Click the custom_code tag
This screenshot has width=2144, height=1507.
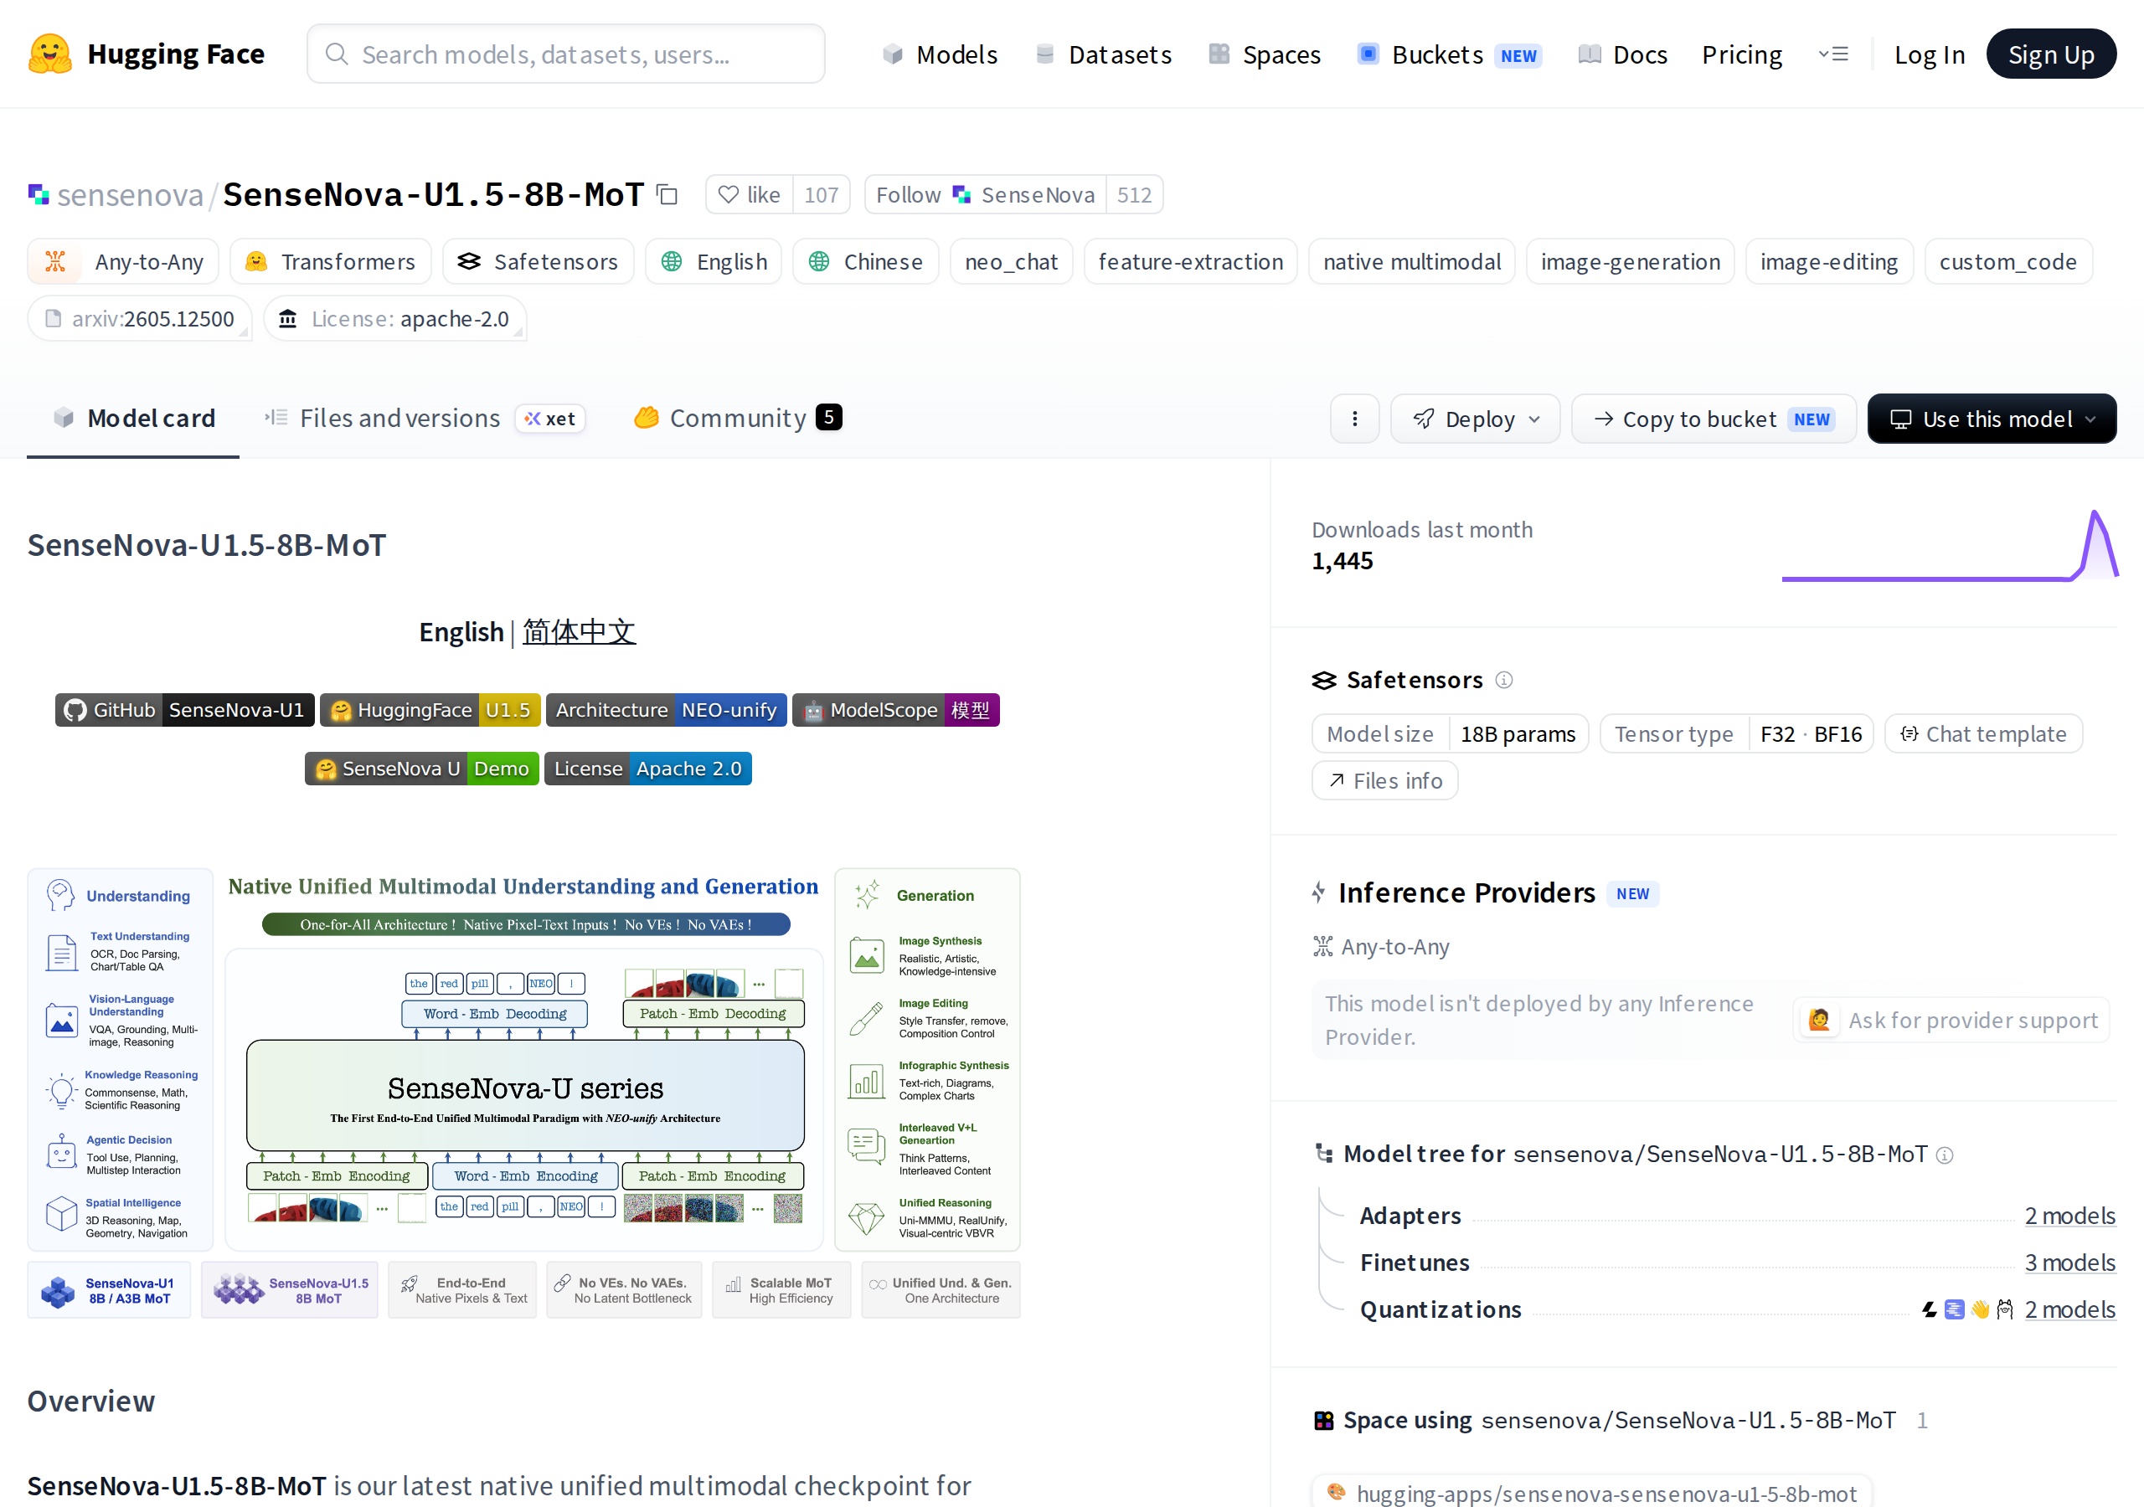point(2008,261)
